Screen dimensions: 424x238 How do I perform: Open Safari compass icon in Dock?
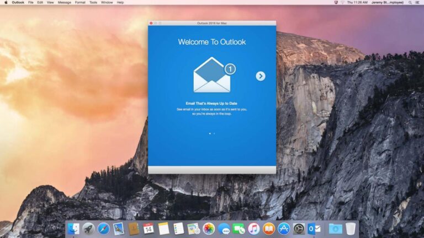click(104, 229)
